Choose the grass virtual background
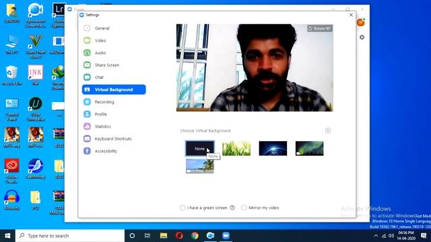The width and height of the screenshot is (431, 242). (x=236, y=149)
